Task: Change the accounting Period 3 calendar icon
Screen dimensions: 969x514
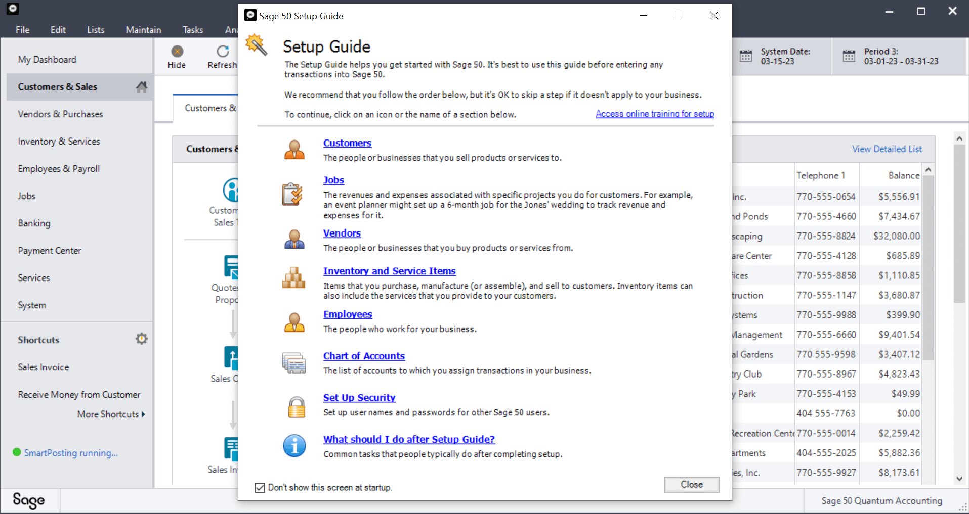Action: pyautogui.click(x=849, y=56)
